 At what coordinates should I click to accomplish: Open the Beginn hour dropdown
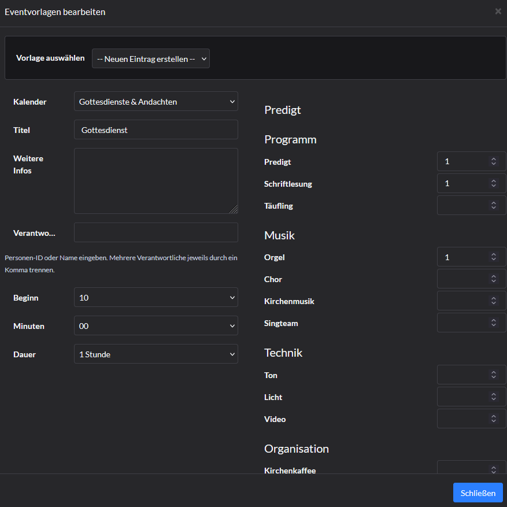click(156, 297)
